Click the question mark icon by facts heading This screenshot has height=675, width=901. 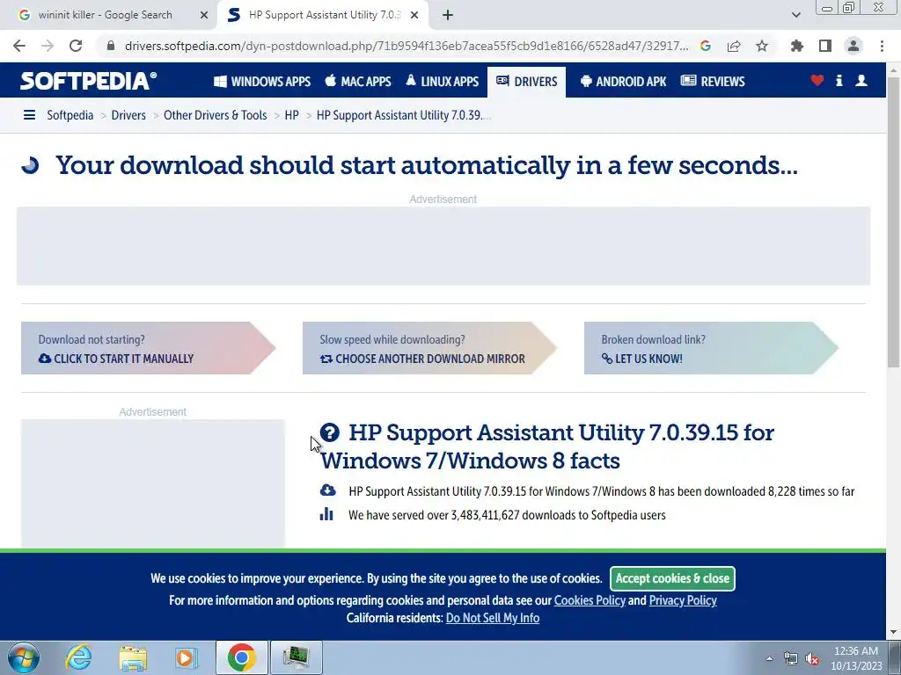[330, 432]
